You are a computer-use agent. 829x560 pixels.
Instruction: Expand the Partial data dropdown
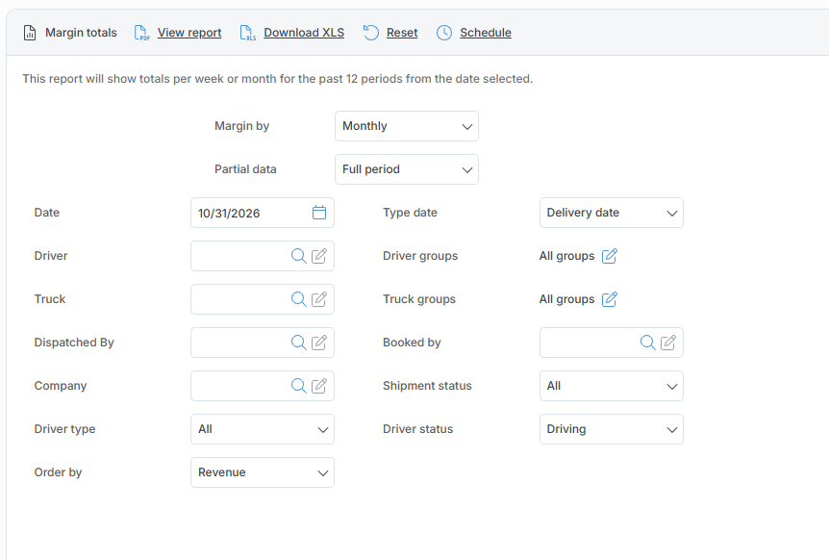[407, 169]
